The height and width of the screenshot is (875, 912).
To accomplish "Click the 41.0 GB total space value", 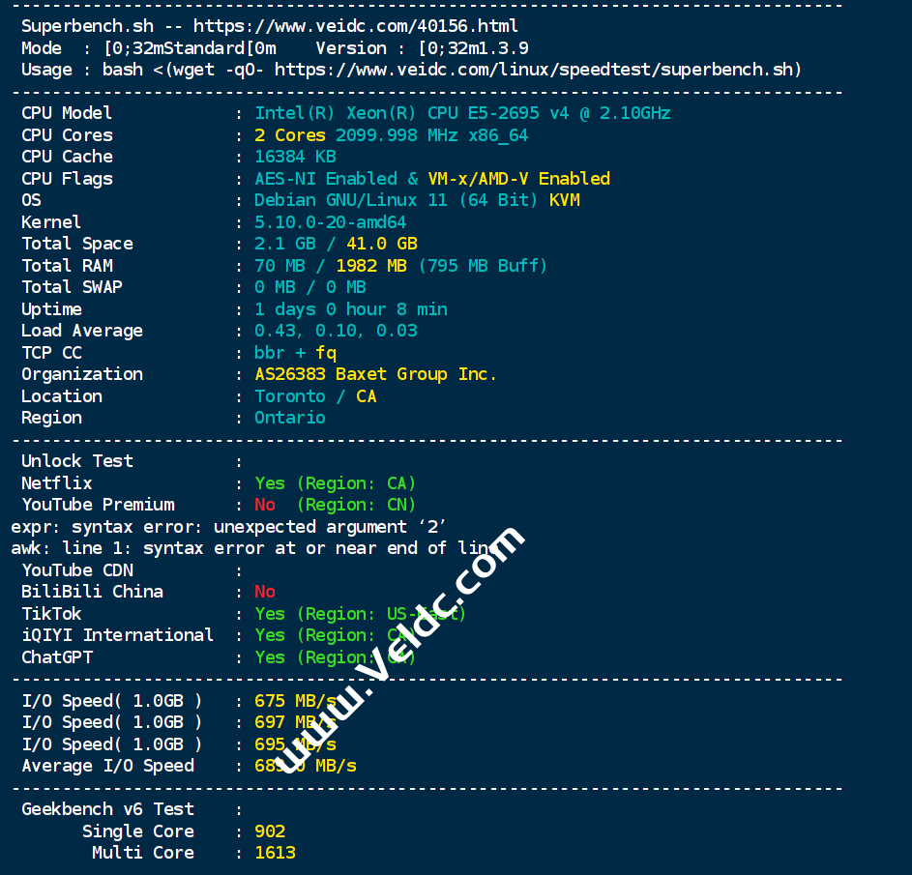I will 382,245.
